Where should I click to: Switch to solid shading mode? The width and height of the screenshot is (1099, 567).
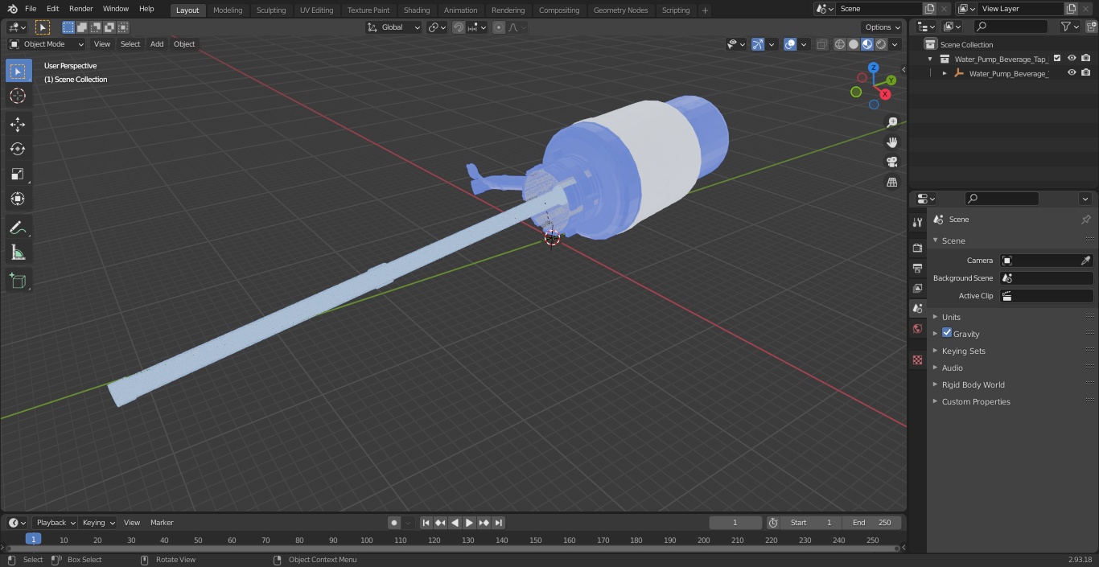853,44
